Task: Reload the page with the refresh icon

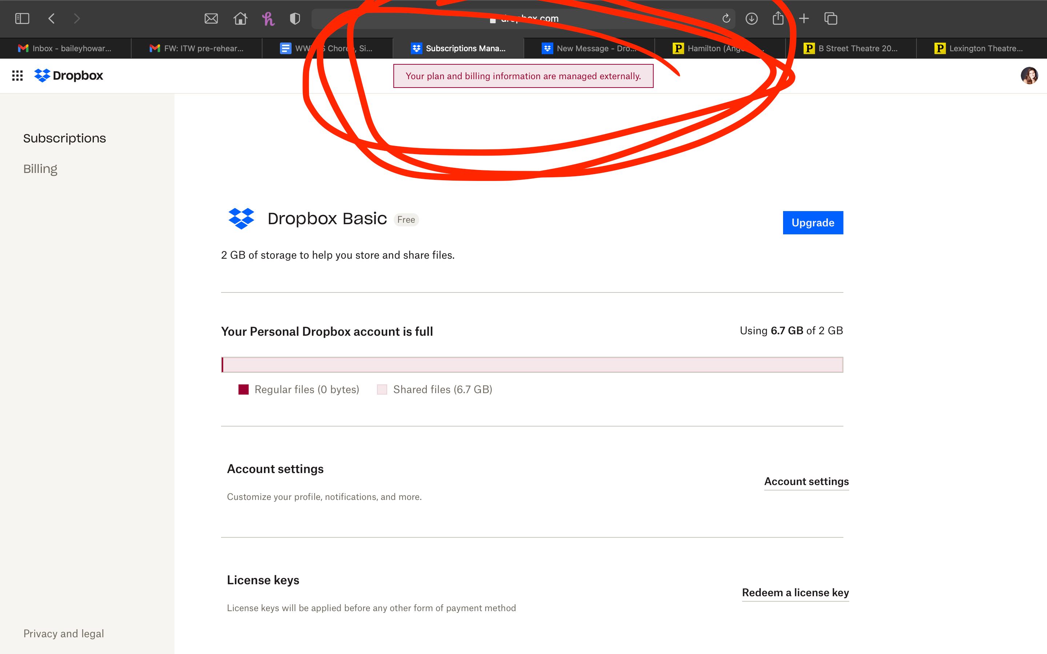Action: [x=726, y=19]
